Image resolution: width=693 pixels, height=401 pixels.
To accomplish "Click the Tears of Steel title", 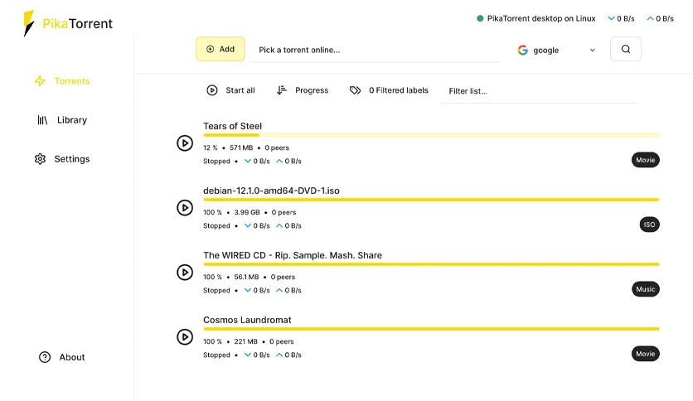I will coord(232,126).
